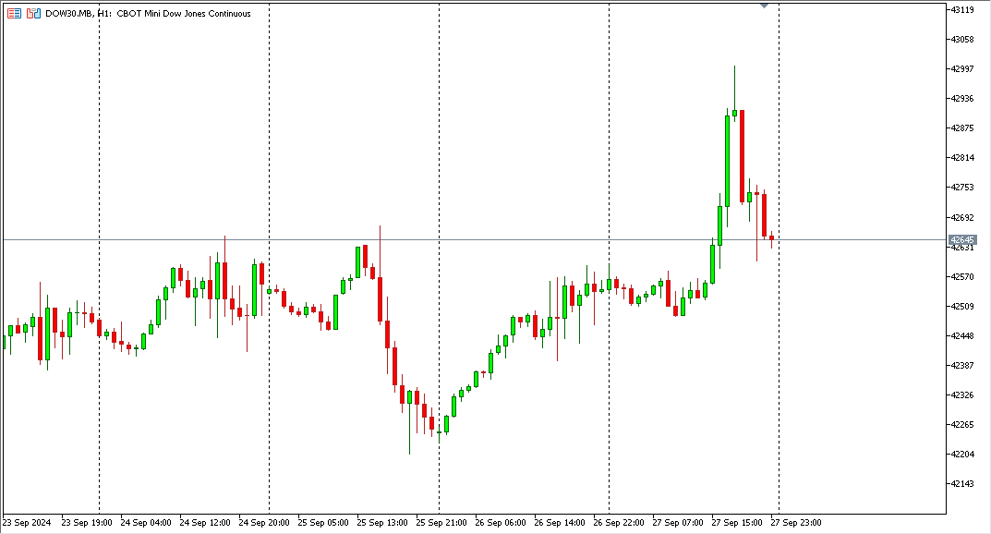Image resolution: width=991 pixels, height=534 pixels.
Task: Click the 23 Sep 2024 time label
Action: point(27,523)
